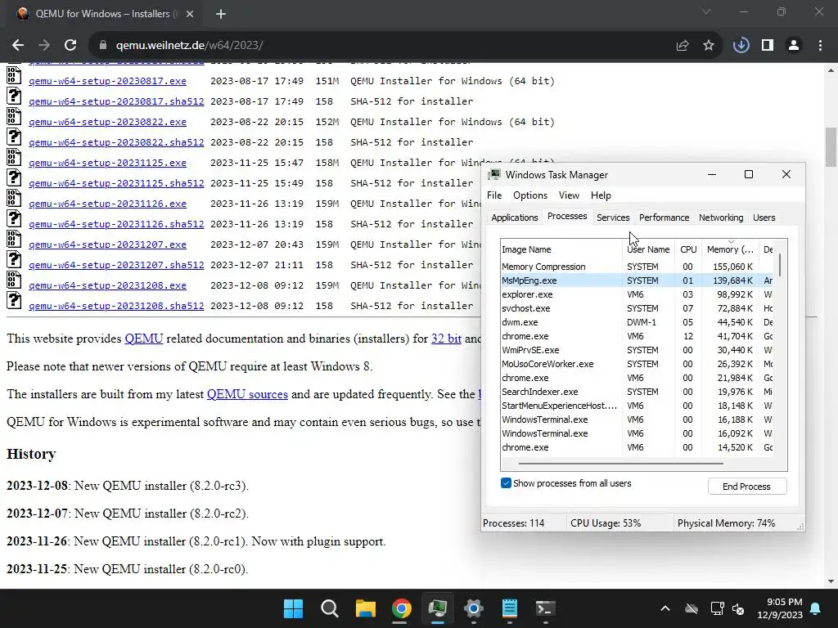This screenshot has height=628, width=838.
Task: Follow the QEMU sources link
Action: pyautogui.click(x=247, y=394)
